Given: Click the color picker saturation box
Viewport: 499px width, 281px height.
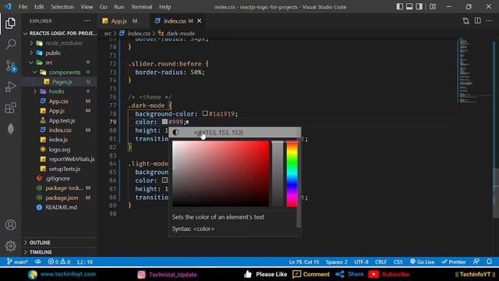Looking at the screenshot, I should (x=221, y=173).
